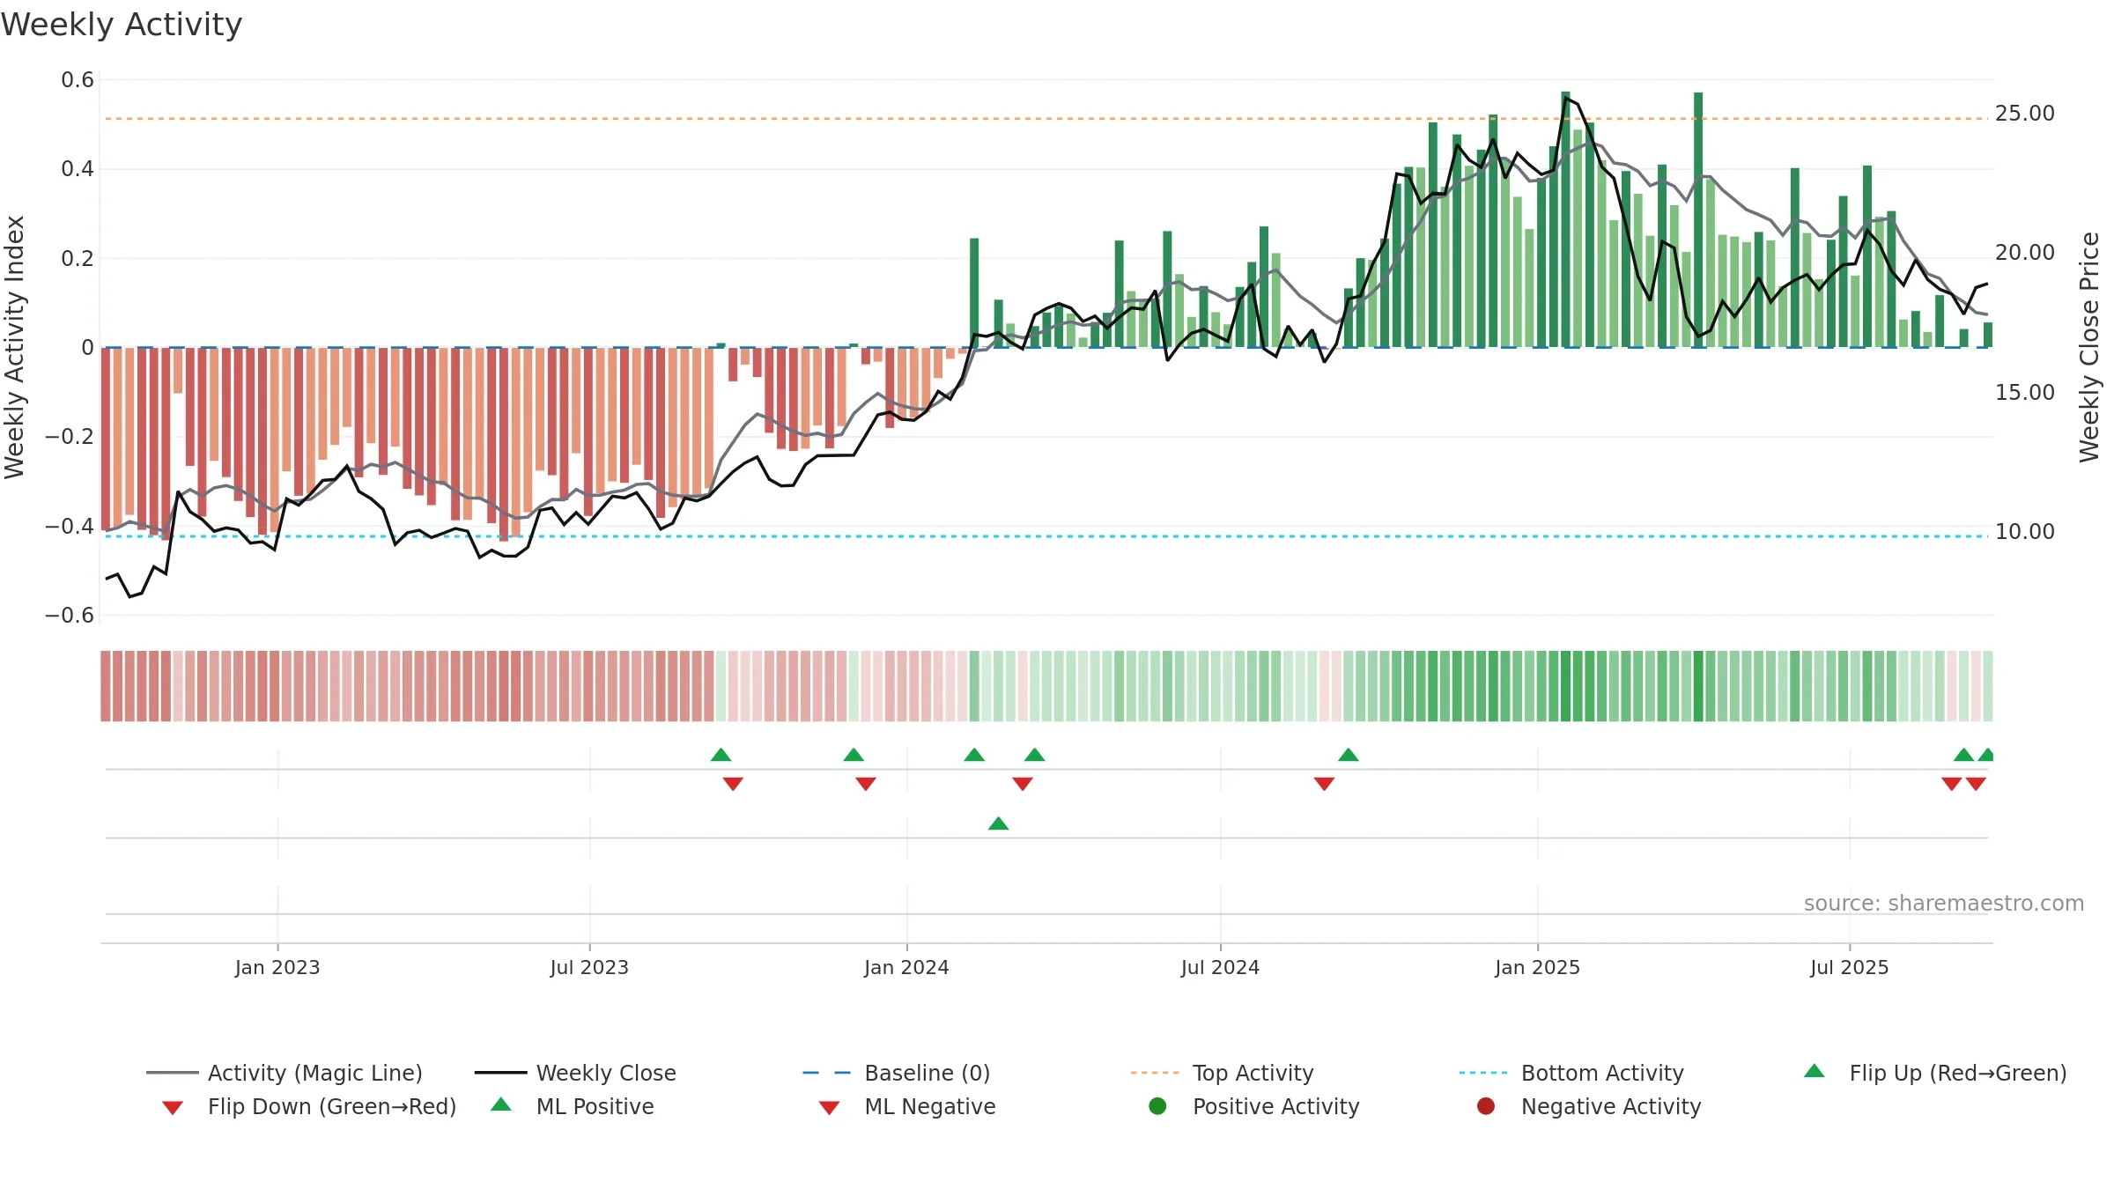Click the Jul 2025 x-axis label
The image size is (2114, 1189).
1850,967
